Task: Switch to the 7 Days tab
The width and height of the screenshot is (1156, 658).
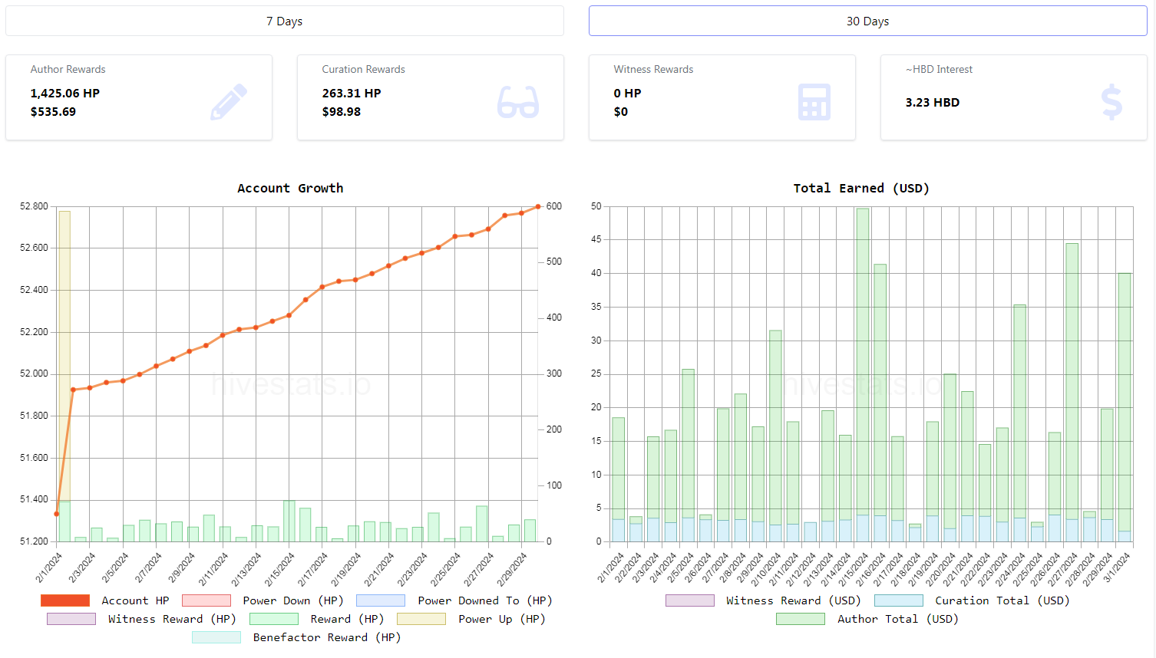Action: coord(285,21)
